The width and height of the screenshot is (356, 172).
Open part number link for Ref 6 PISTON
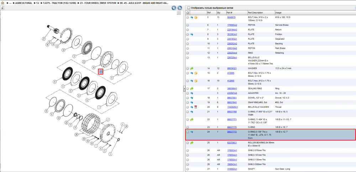coord(232,25)
